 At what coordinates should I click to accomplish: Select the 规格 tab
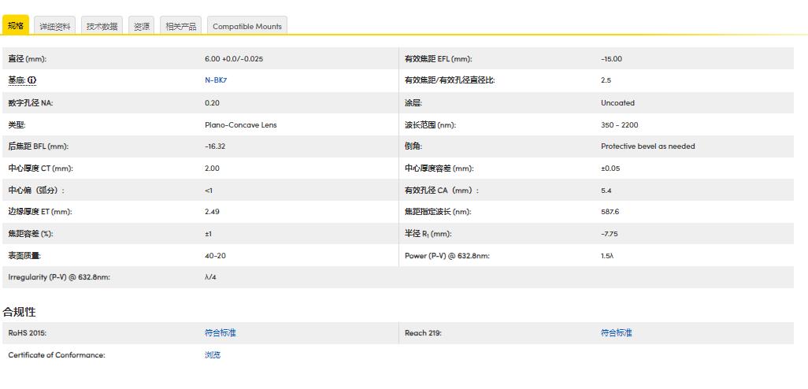point(16,25)
